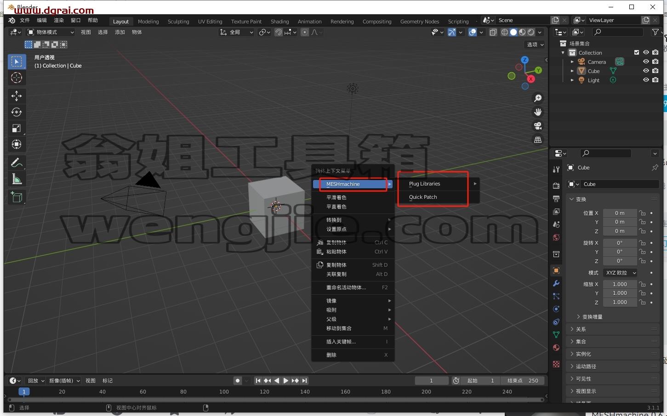The image size is (667, 416).
Task: Select Delete in context menu
Action: (x=353, y=355)
